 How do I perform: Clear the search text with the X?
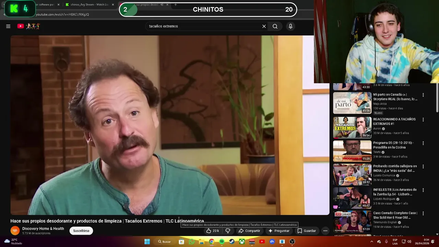pos(264,26)
